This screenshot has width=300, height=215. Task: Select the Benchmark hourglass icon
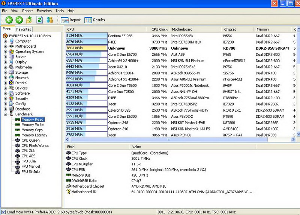[x=12, y=114]
